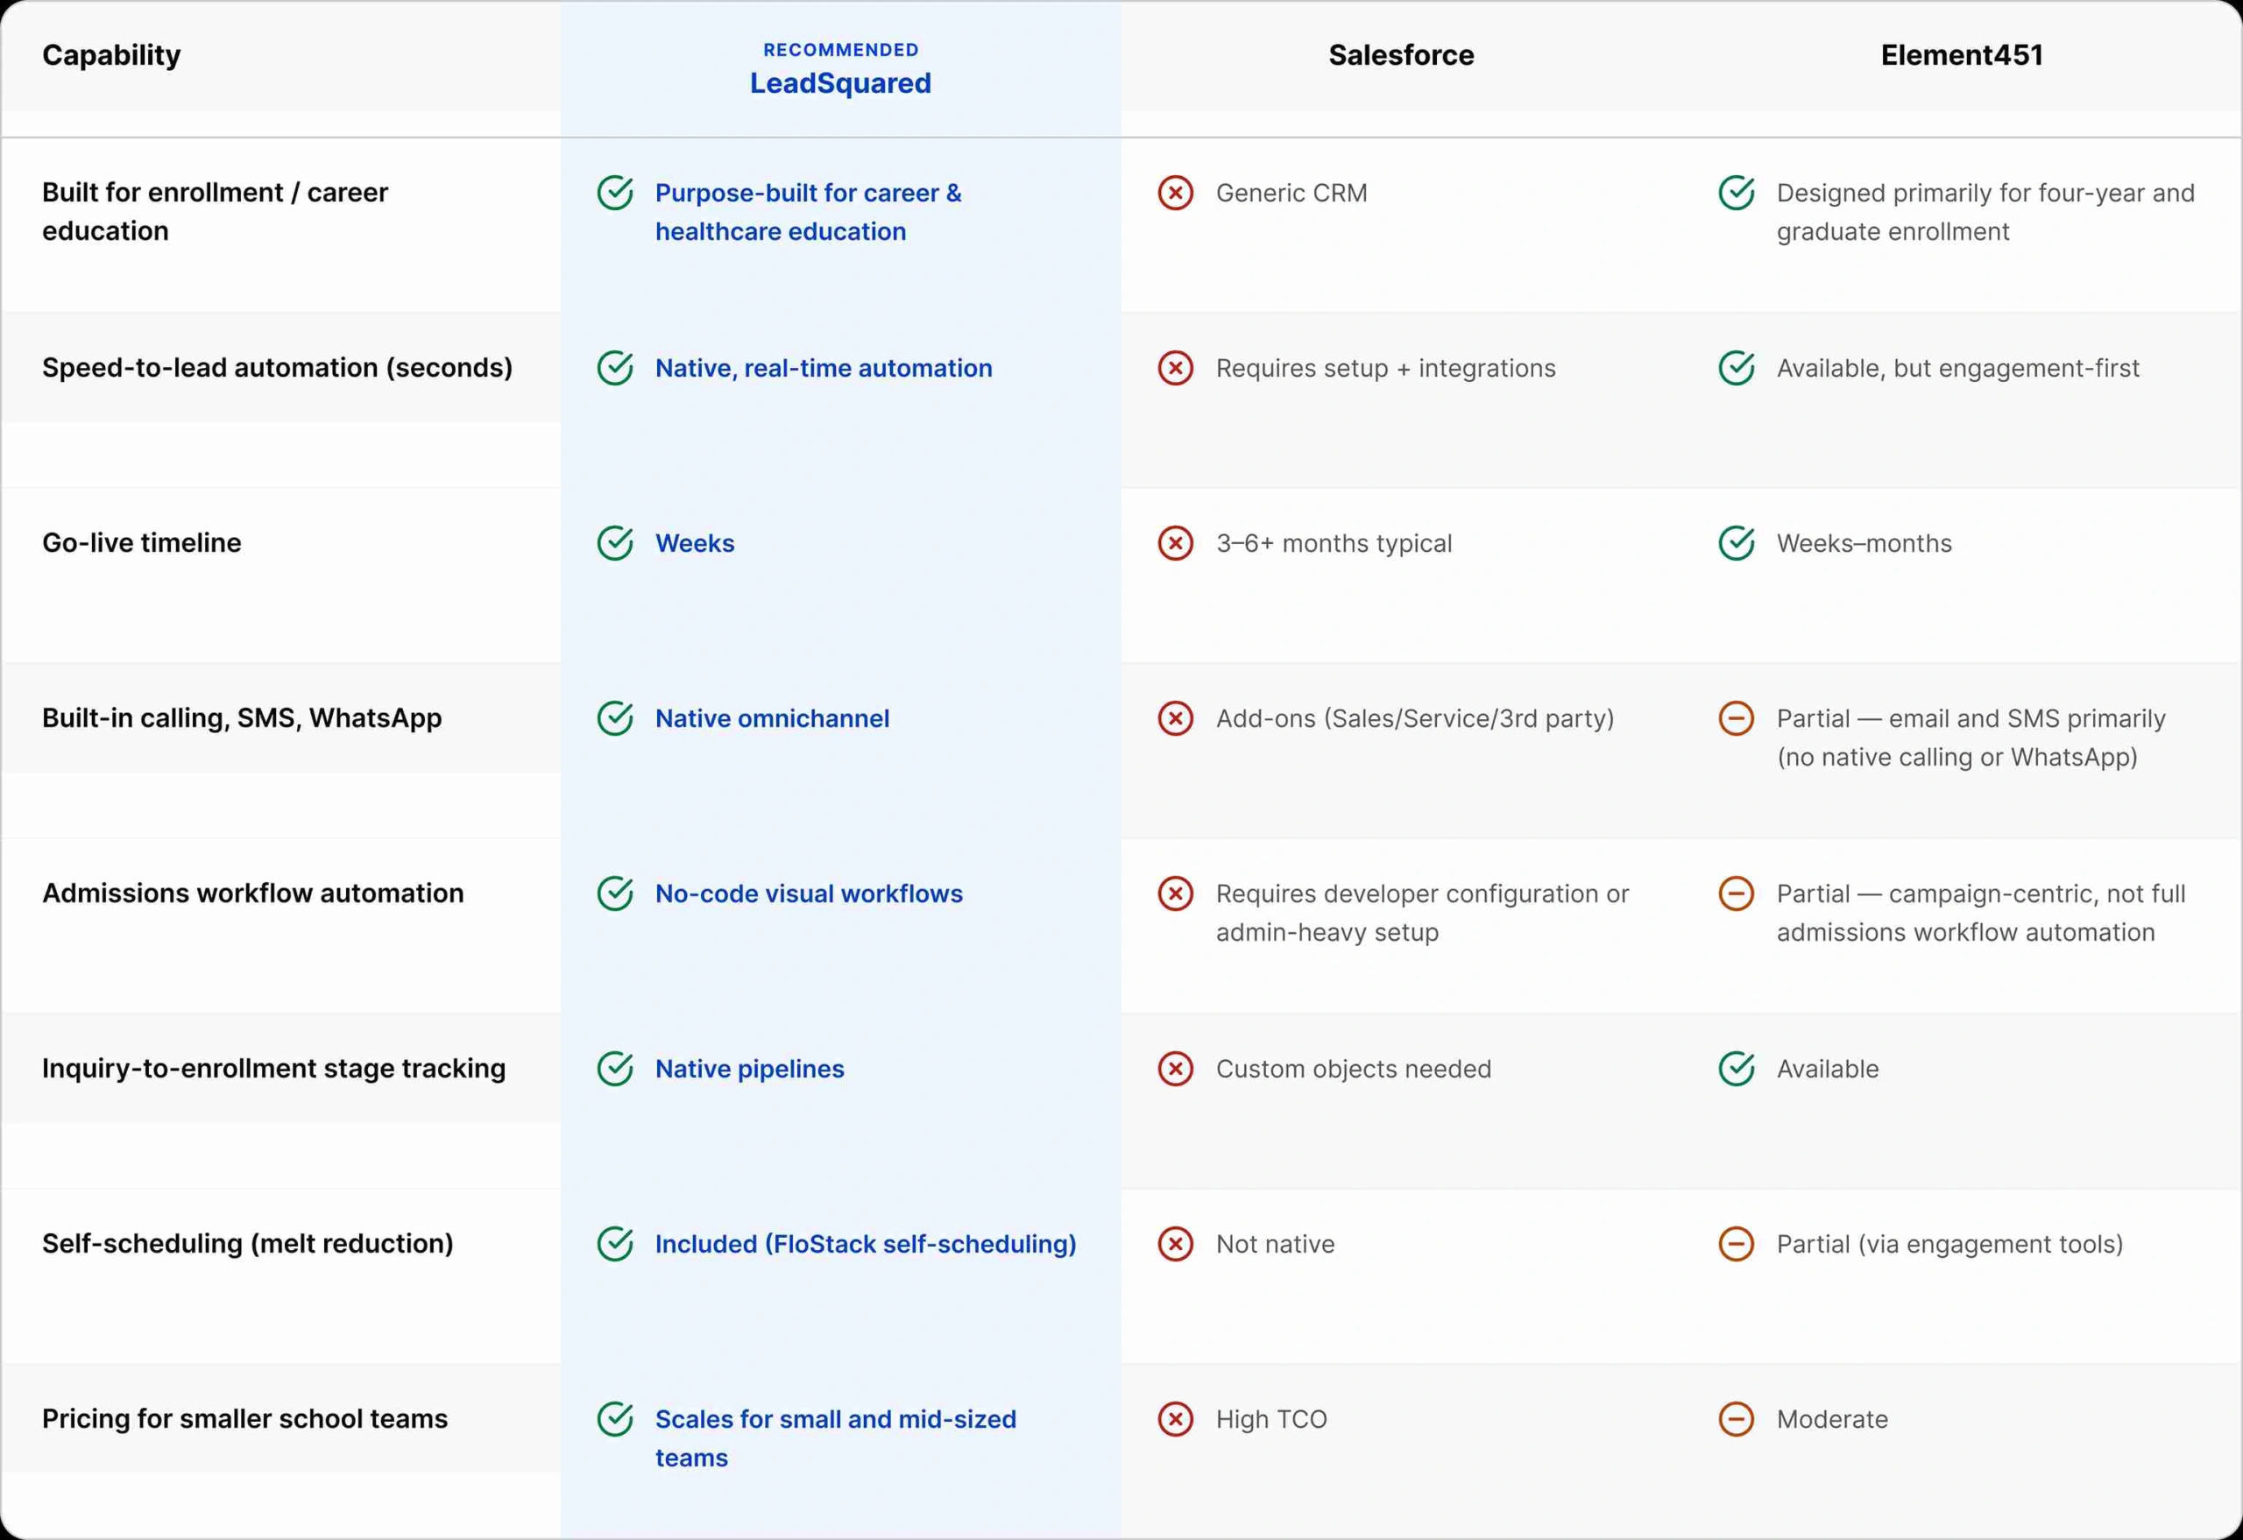Viewport: 2243px width, 1540px height.
Task: Click the LeadSquared 'Weeks' cell text
Action: coord(695,543)
